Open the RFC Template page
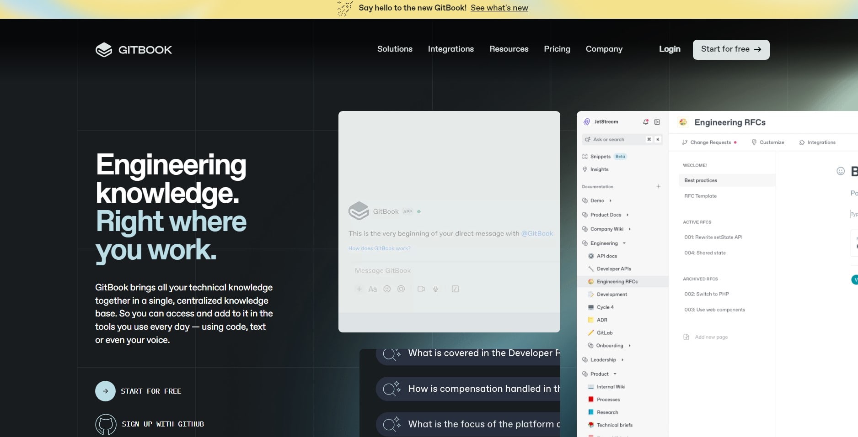The height and width of the screenshot is (437, 858). point(700,196)
